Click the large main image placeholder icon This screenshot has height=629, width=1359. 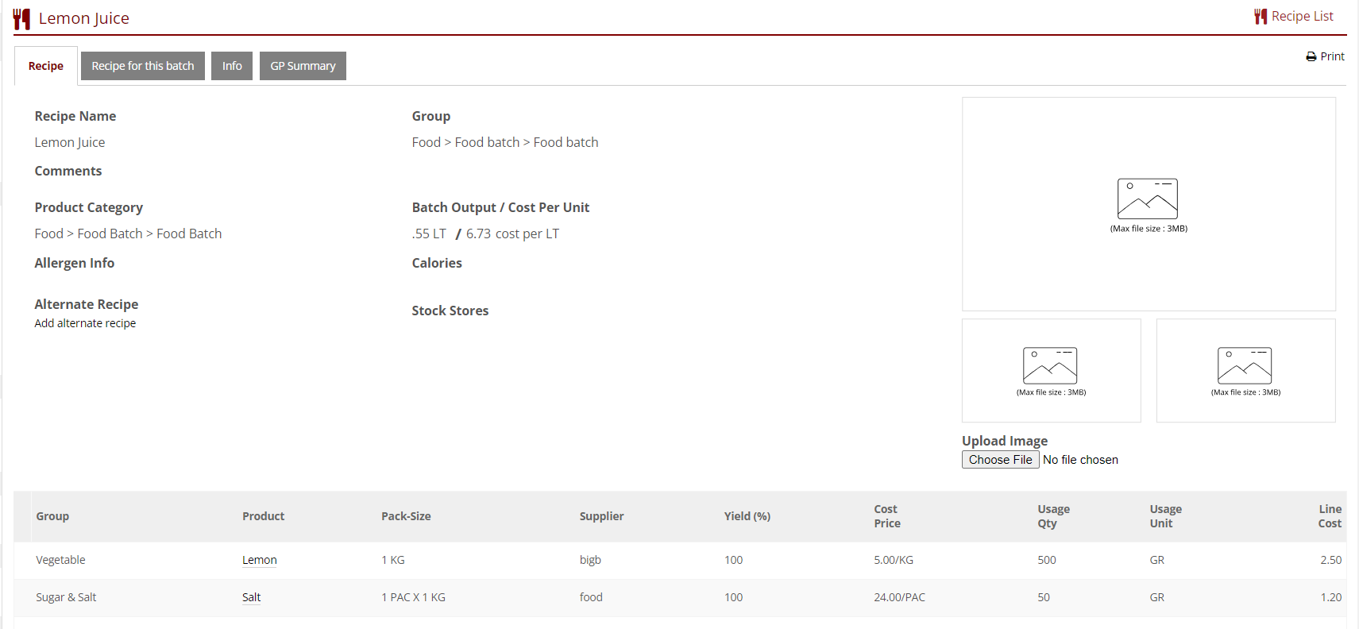coord(1147,199)
